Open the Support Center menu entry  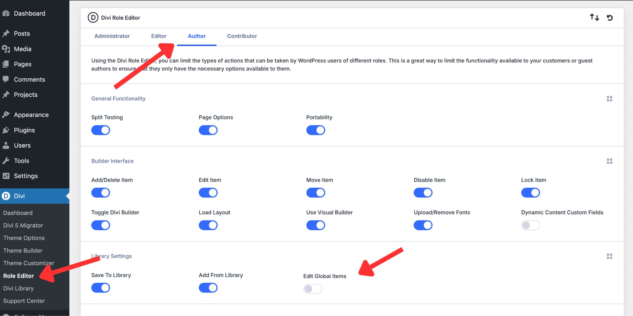[x=24, y=301]
